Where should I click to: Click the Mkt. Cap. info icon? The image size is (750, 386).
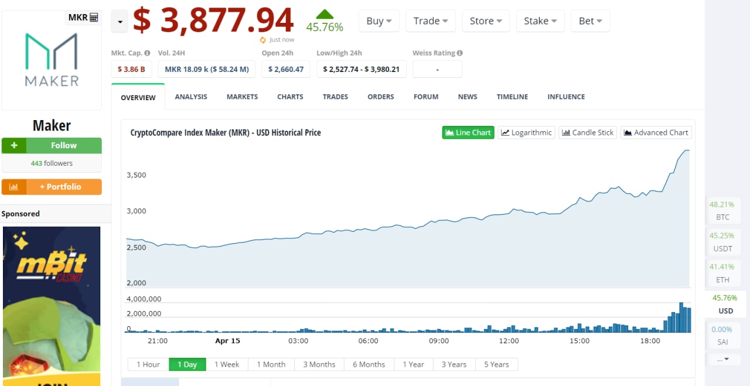point(147,53)
